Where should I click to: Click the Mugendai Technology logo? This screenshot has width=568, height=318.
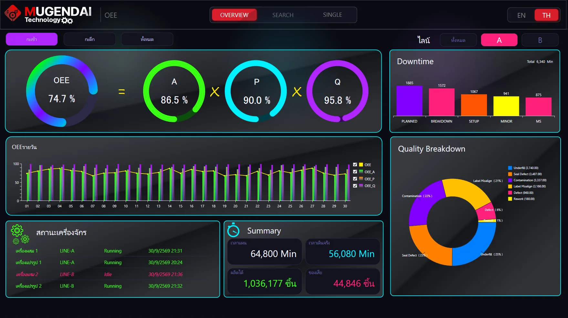48,15
